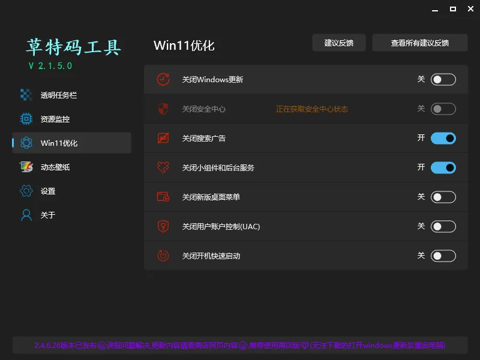480x360 pixels.
Task: Click the 关闭小组件和后台服务 label text
Action: pyautogui.click(x=218, y=168)
